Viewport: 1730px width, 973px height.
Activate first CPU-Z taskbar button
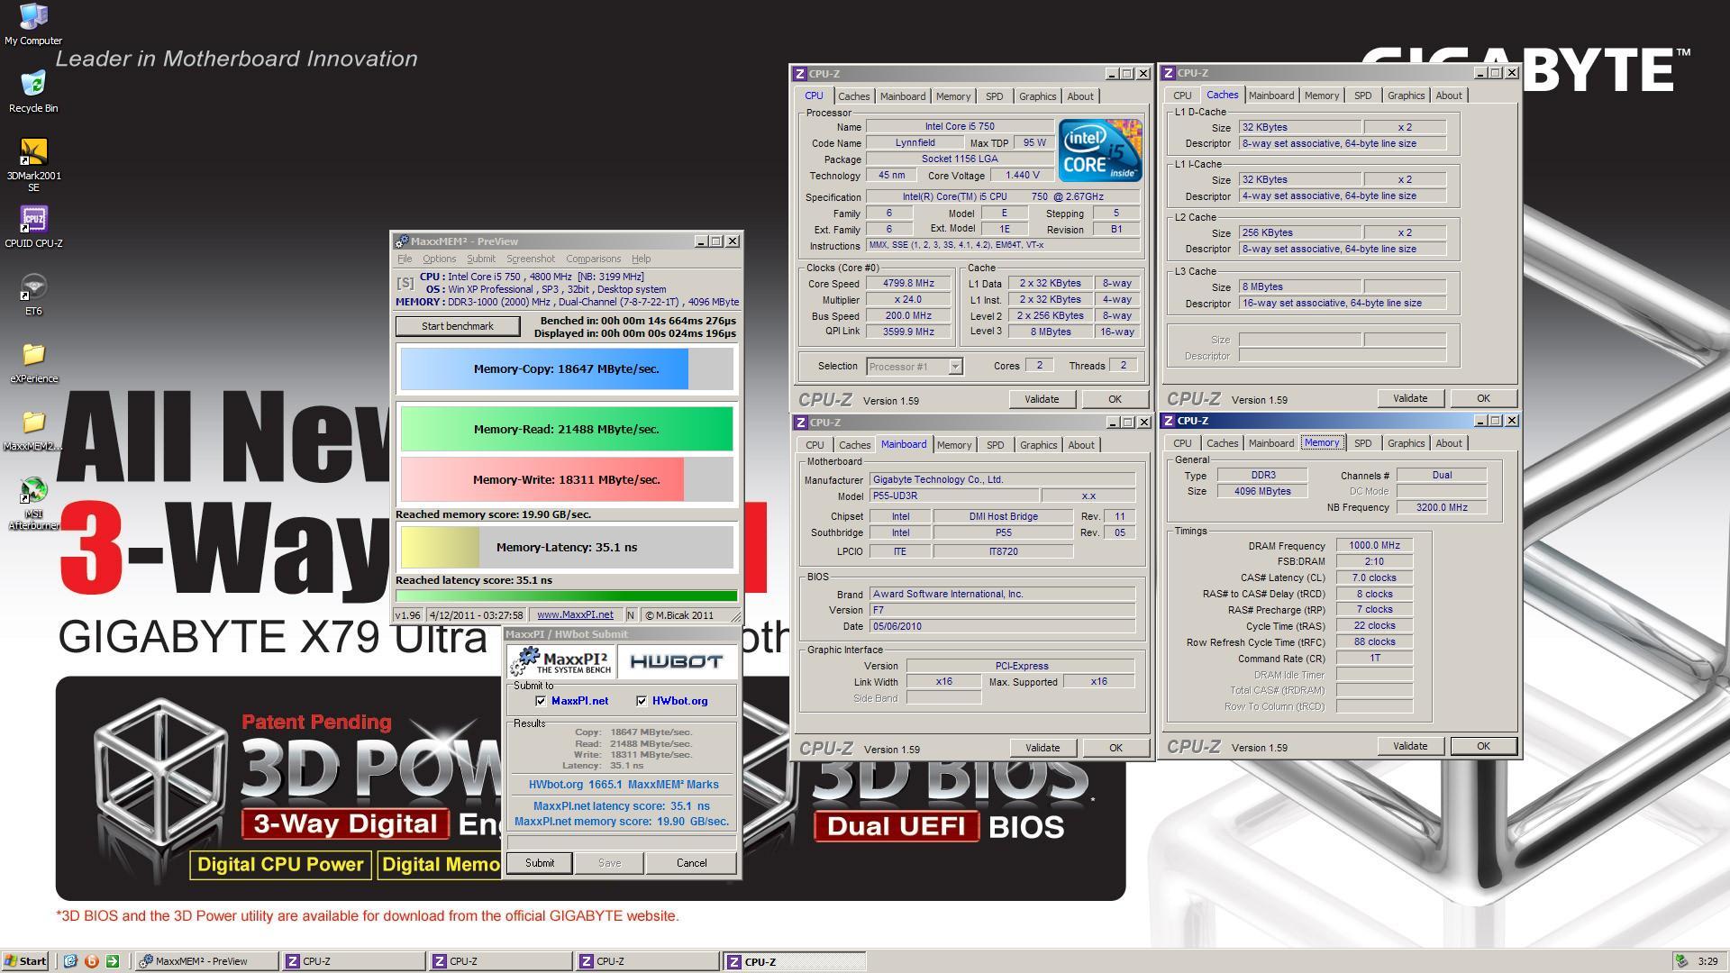tap(353, 961)
